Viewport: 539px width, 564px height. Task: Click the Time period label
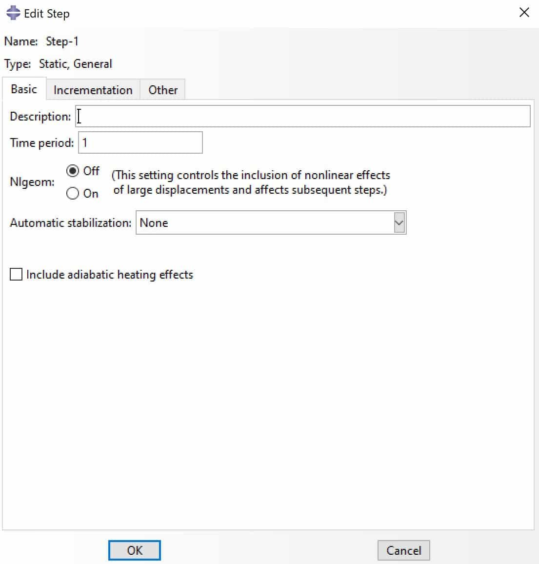click(42, 143)
